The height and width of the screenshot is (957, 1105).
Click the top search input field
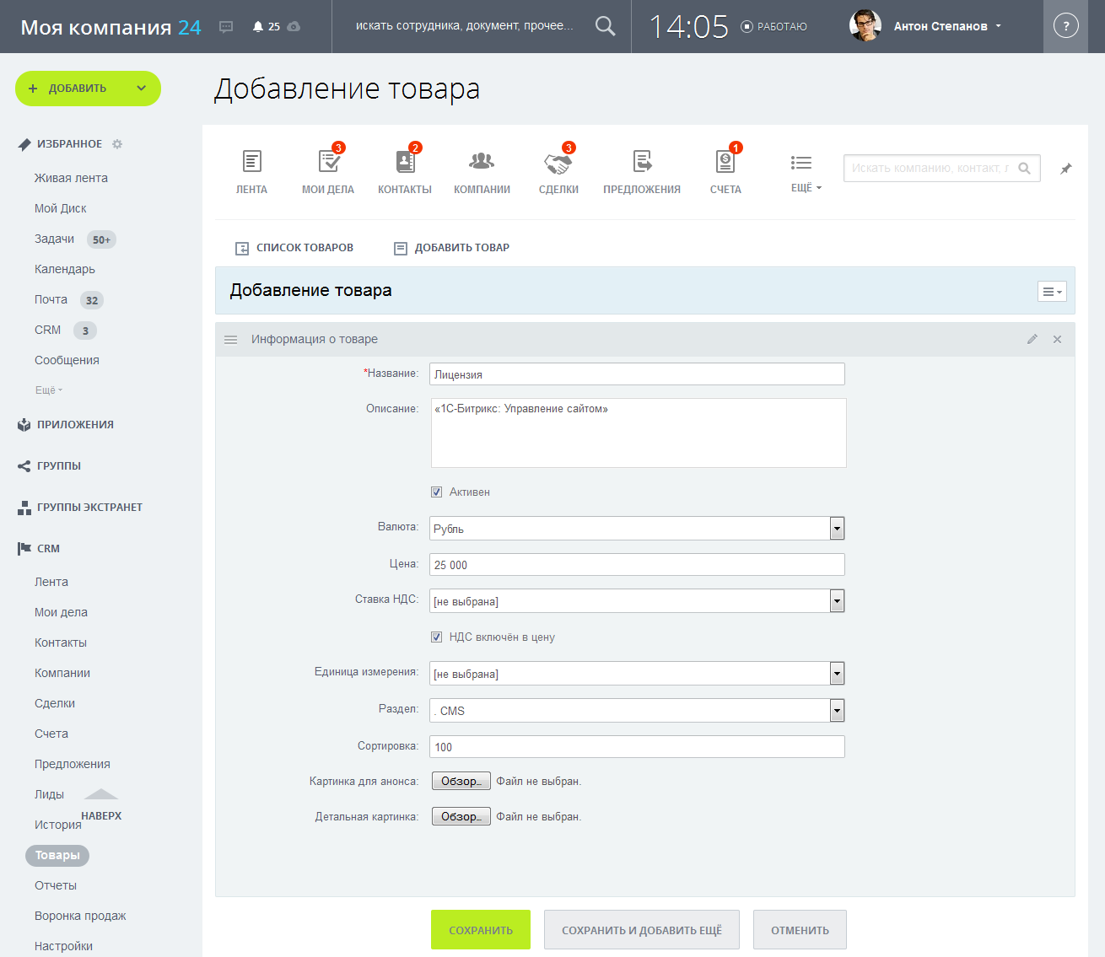pyautogui.click(x=465, y=26)
